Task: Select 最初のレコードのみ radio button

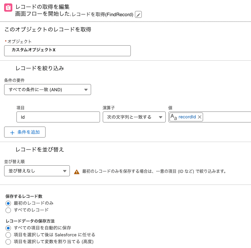Action: click(x=8, y=203)
